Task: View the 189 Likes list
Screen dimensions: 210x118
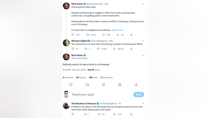Action: click(93, 78)
